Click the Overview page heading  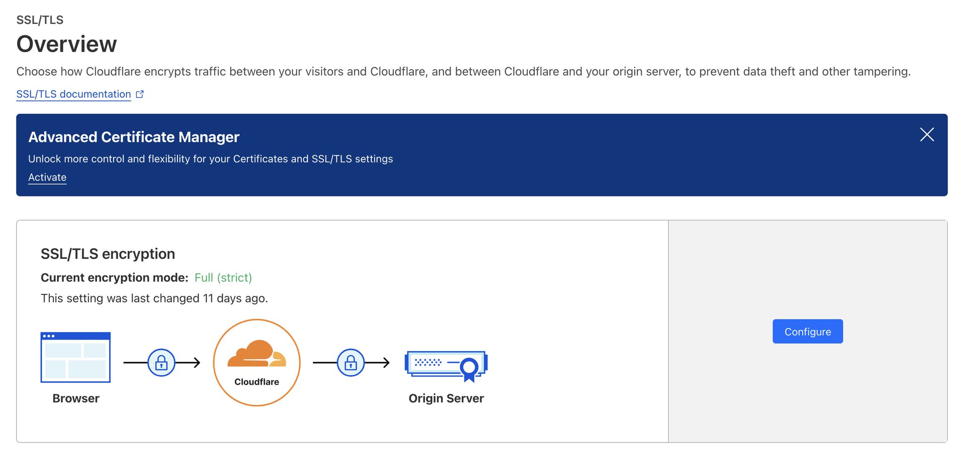point(67,44)
